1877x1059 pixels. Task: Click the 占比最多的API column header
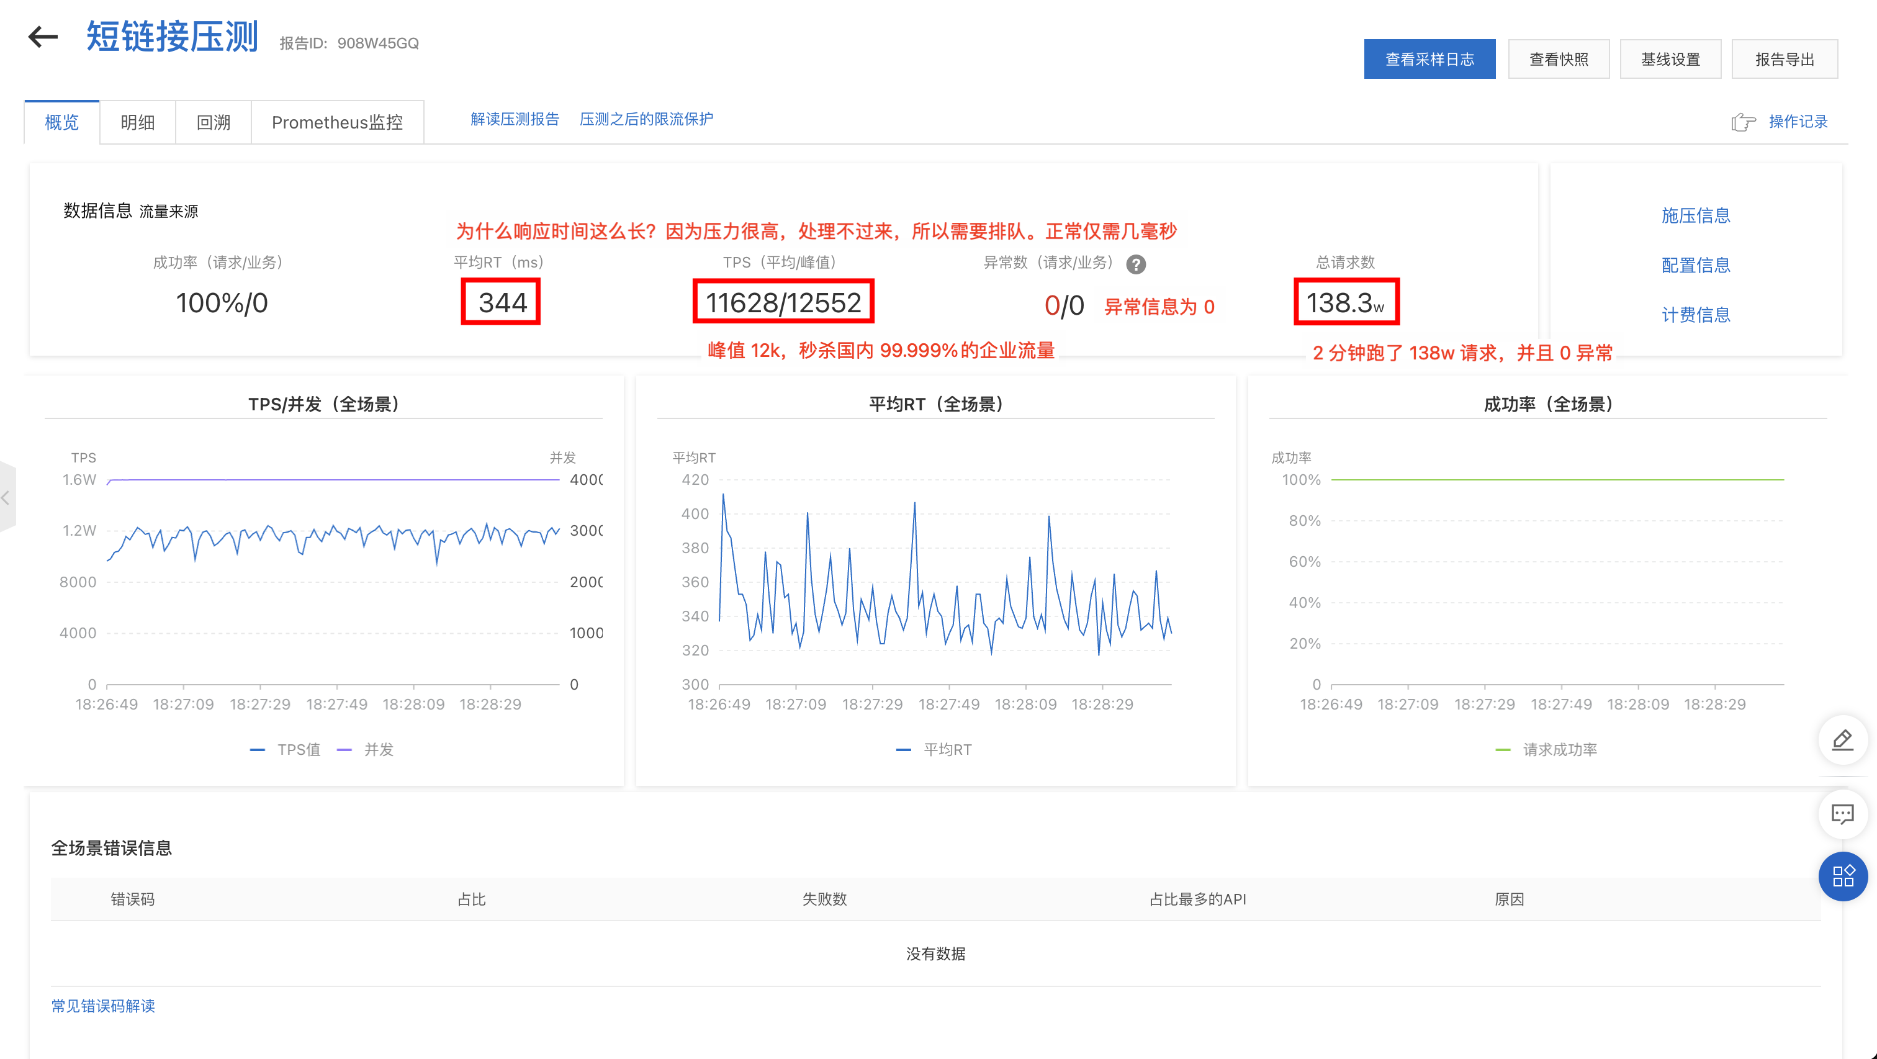pyautogui.click(x=1198, y=899)
